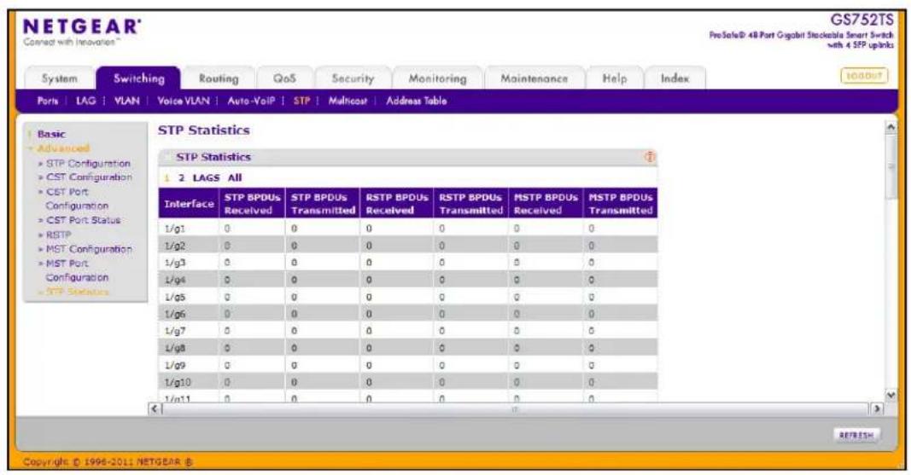Open MST Configuration in sidebar
This screenshot has width=911, height=475.
coord(89,249)
